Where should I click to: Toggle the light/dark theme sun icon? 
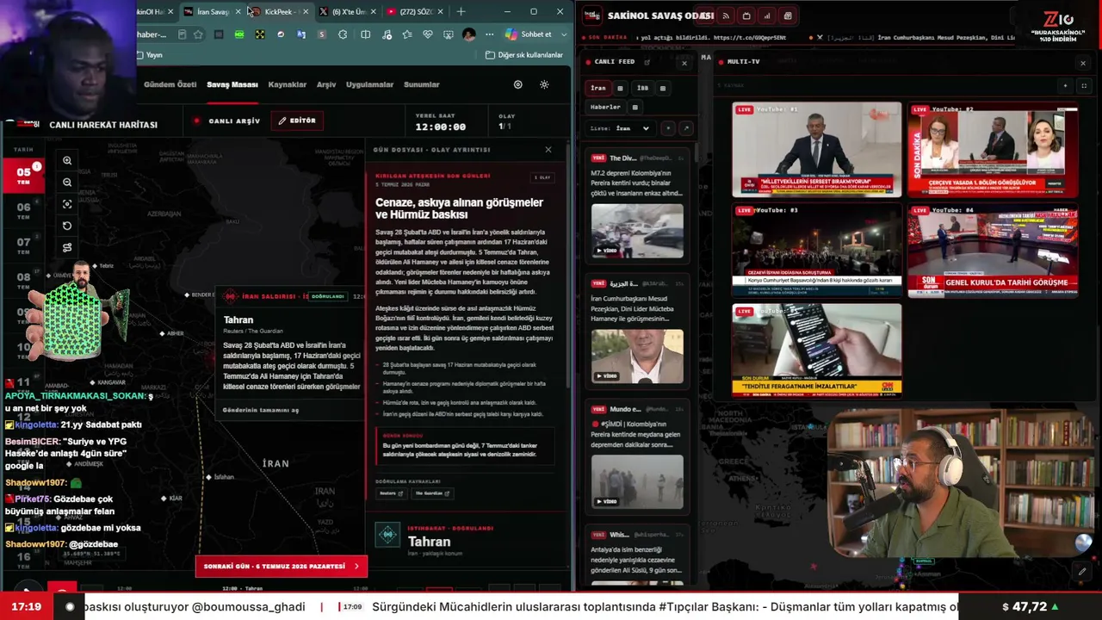tap(544, 84)
